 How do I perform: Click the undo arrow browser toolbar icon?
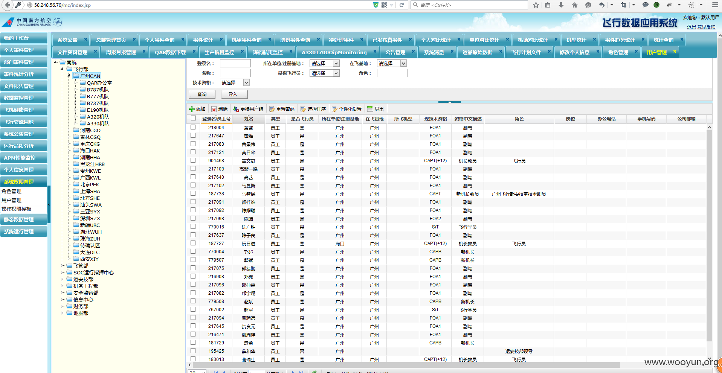point(602,5)
